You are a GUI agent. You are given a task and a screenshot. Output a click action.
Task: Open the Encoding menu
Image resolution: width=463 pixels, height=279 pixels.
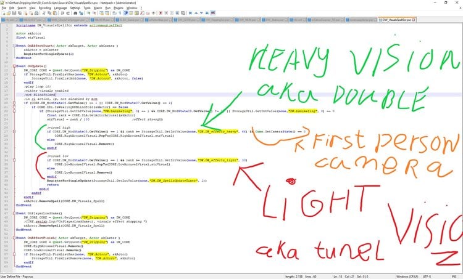click(x=45, y=8)
